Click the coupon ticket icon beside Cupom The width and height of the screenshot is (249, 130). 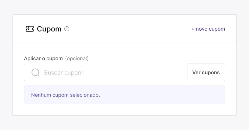click(x=30, y=29)
